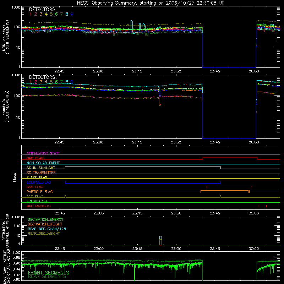Viewport: 284px width, 284px height.
Task: Click the olive AAZ_FLAG label
Action: [x=35, y=196]
